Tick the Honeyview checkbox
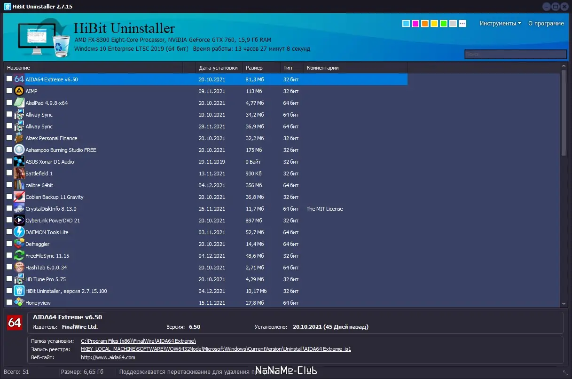 (x=9, y=302)
